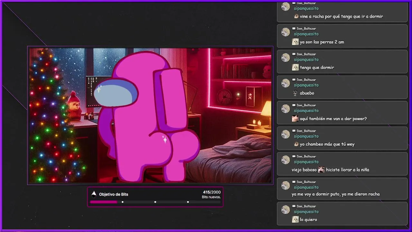Click the 'Objetivo de Bits' title
The image size is (412, 232).
point(114,194)
